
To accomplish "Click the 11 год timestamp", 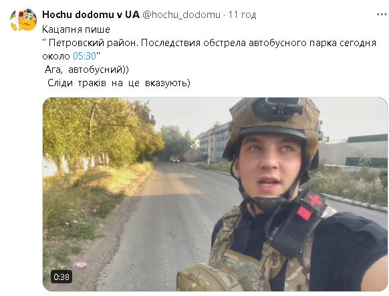I will (x=242, y=15).
